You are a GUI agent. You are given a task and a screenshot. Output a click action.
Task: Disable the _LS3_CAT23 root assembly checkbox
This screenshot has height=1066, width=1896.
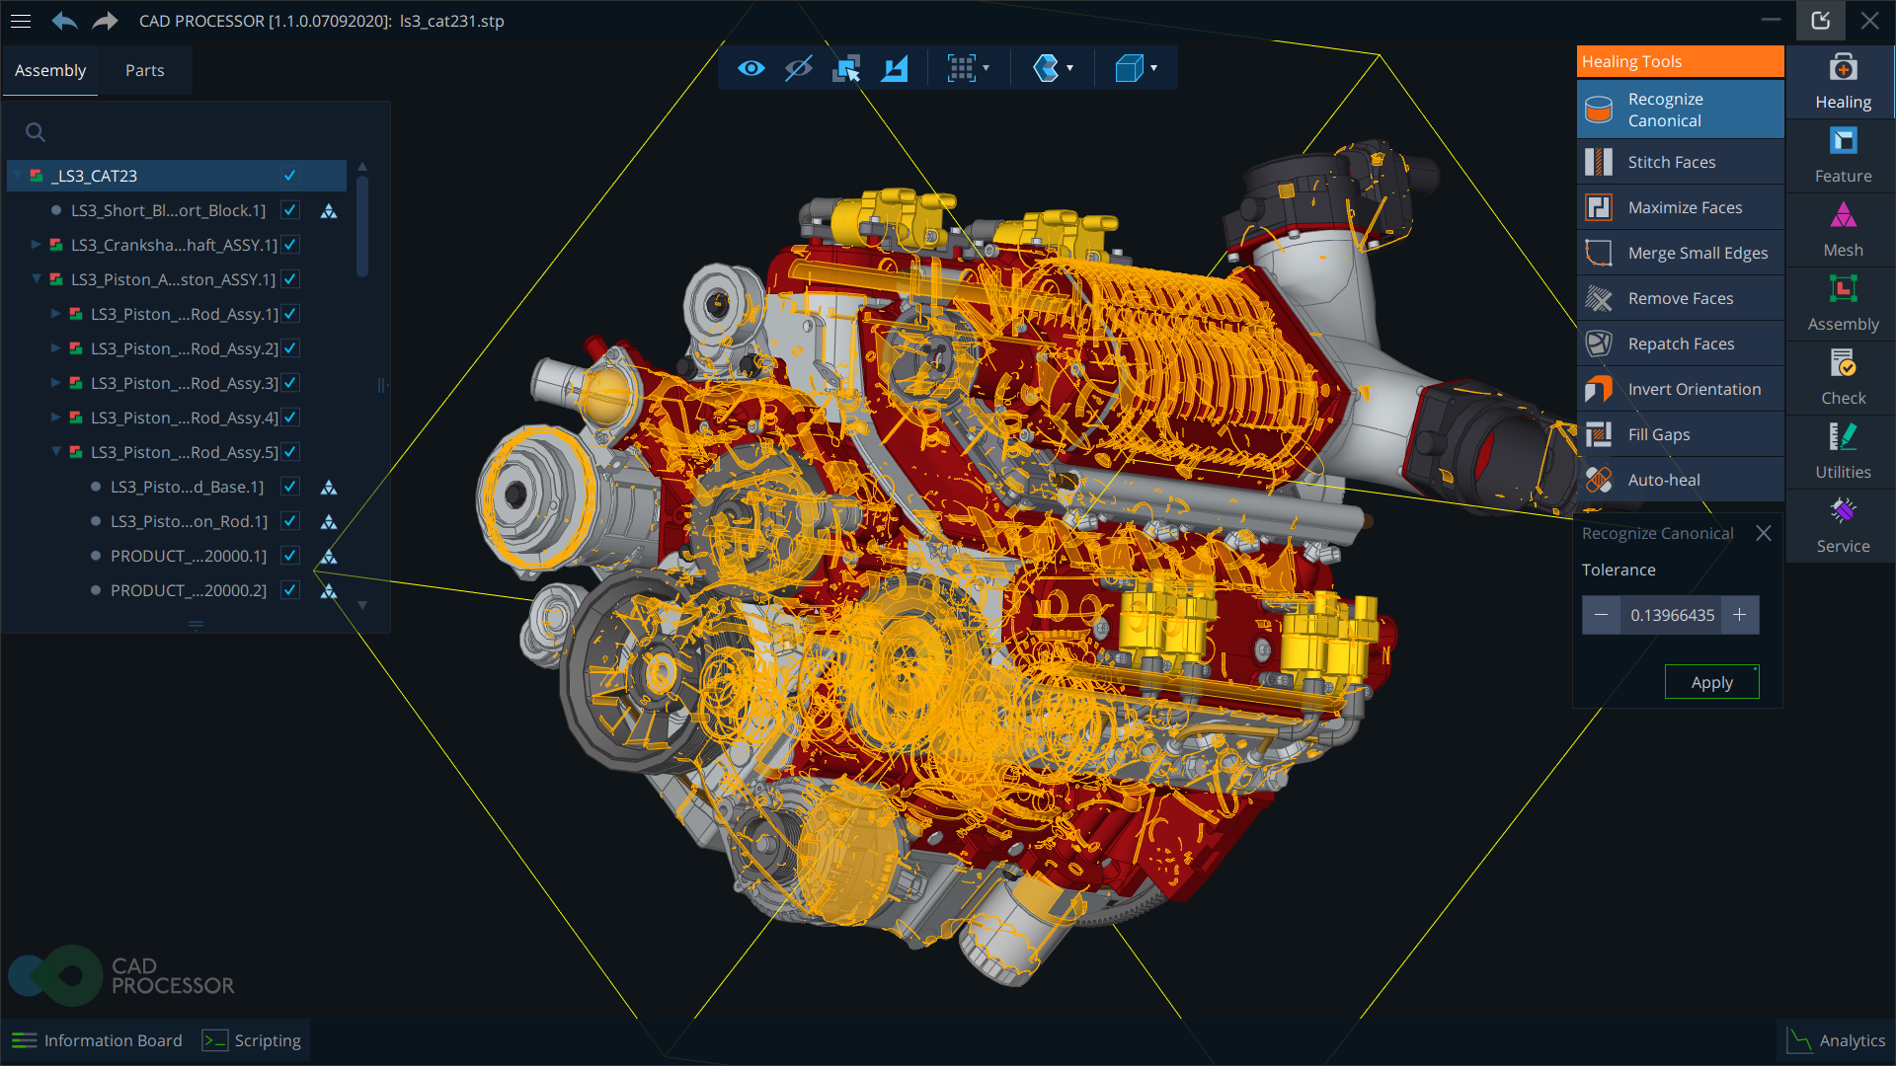289,175
